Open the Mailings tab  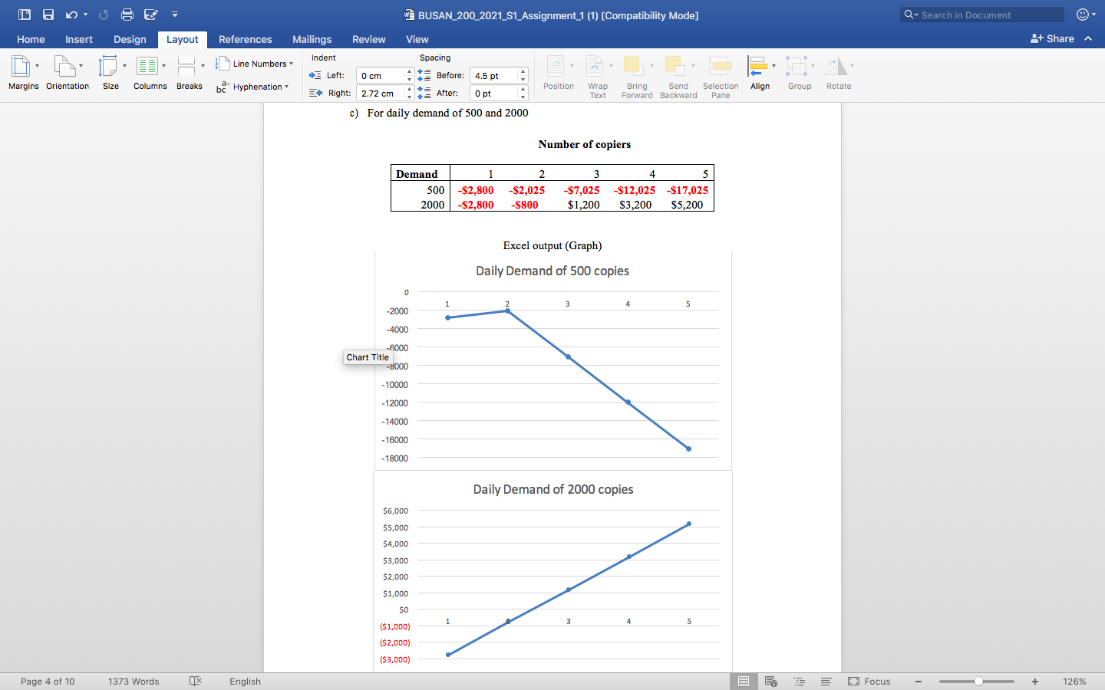pos(312,39)
